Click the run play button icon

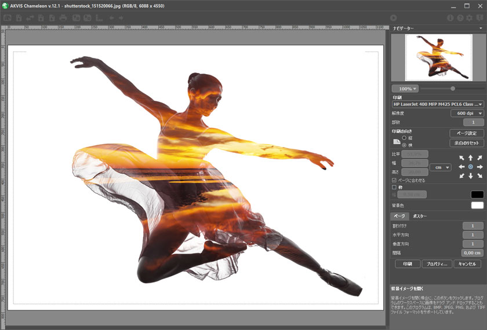click(394, 18)
